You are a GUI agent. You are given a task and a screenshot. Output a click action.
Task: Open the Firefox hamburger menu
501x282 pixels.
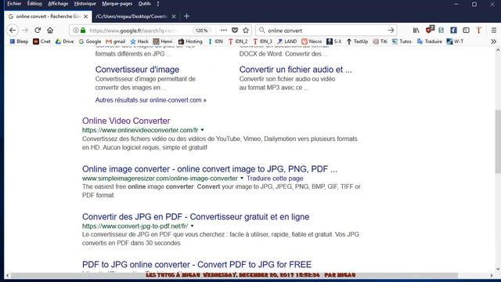coord(494,31)
